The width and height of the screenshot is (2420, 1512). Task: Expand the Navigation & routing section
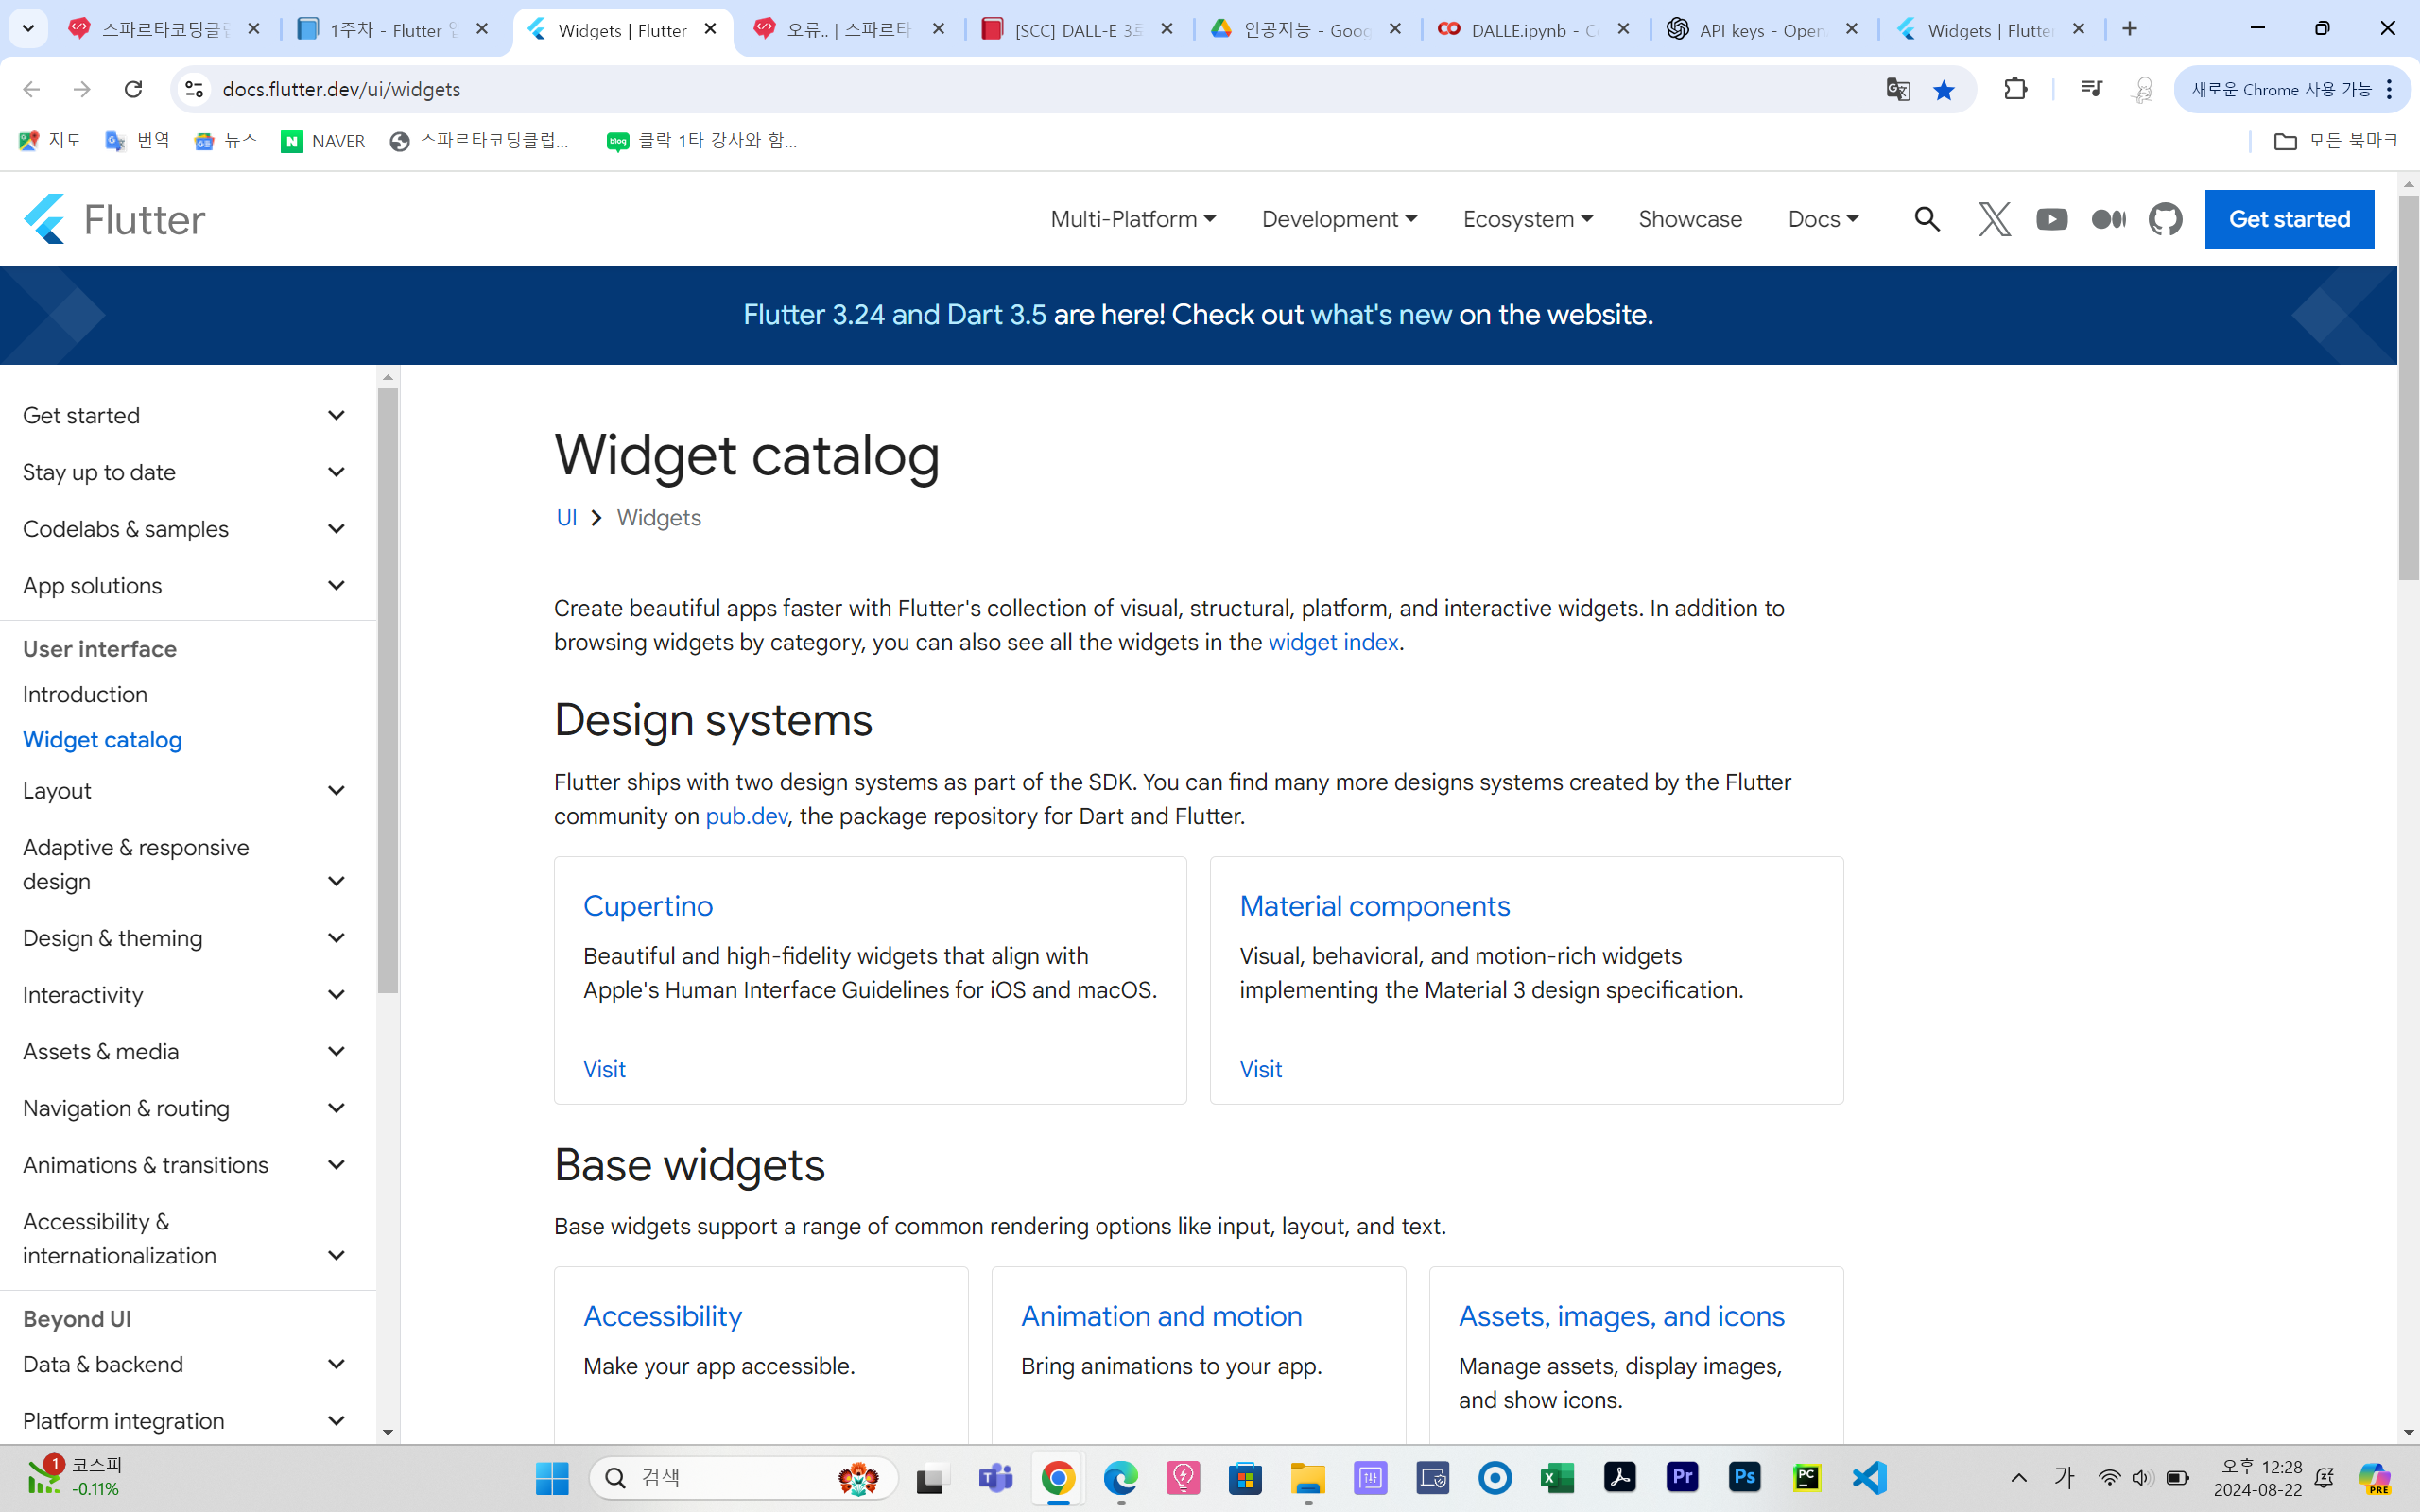[x=186, y=1108]
